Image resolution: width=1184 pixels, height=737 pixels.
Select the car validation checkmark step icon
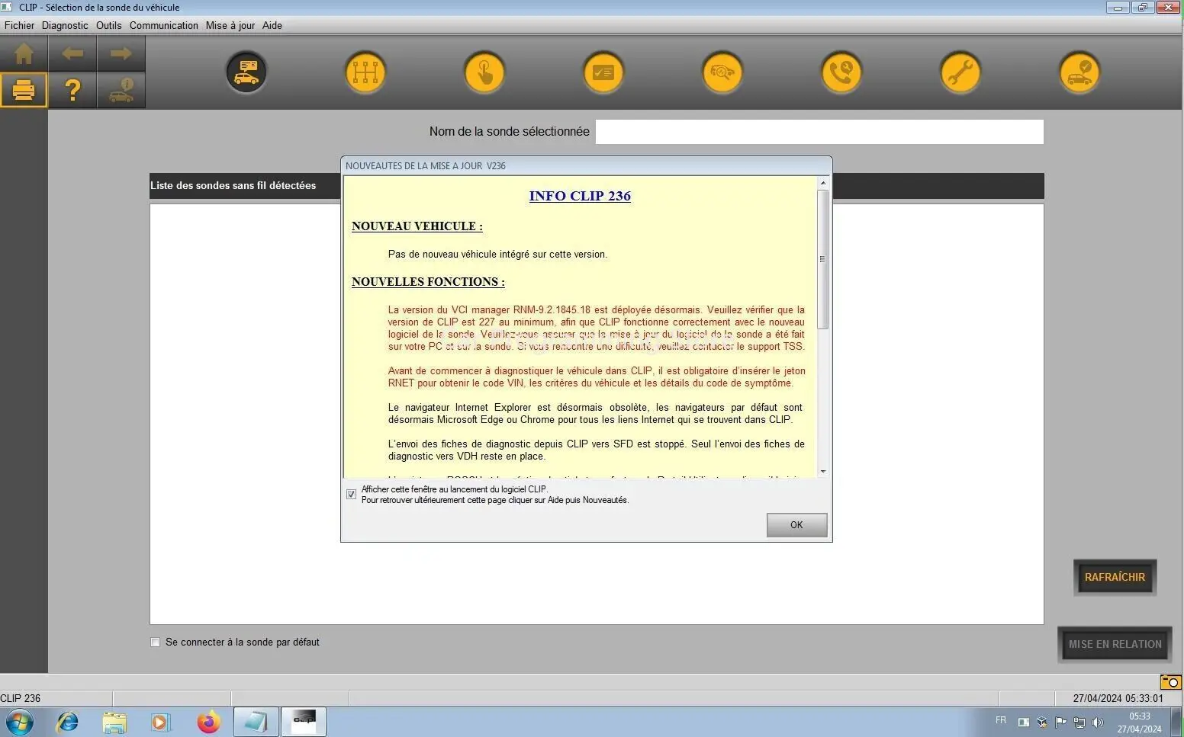(1079, 72)
